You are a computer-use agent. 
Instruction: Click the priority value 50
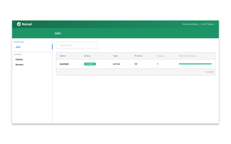pos(136,64)
